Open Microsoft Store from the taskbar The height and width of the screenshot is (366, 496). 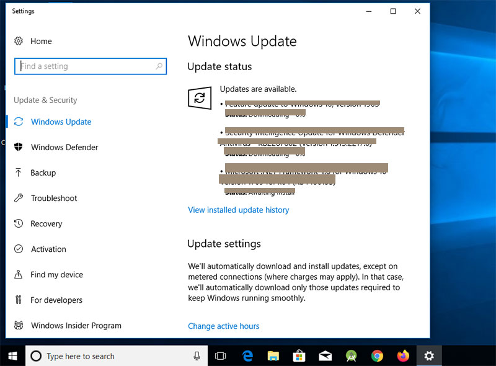tap(299, 356)
